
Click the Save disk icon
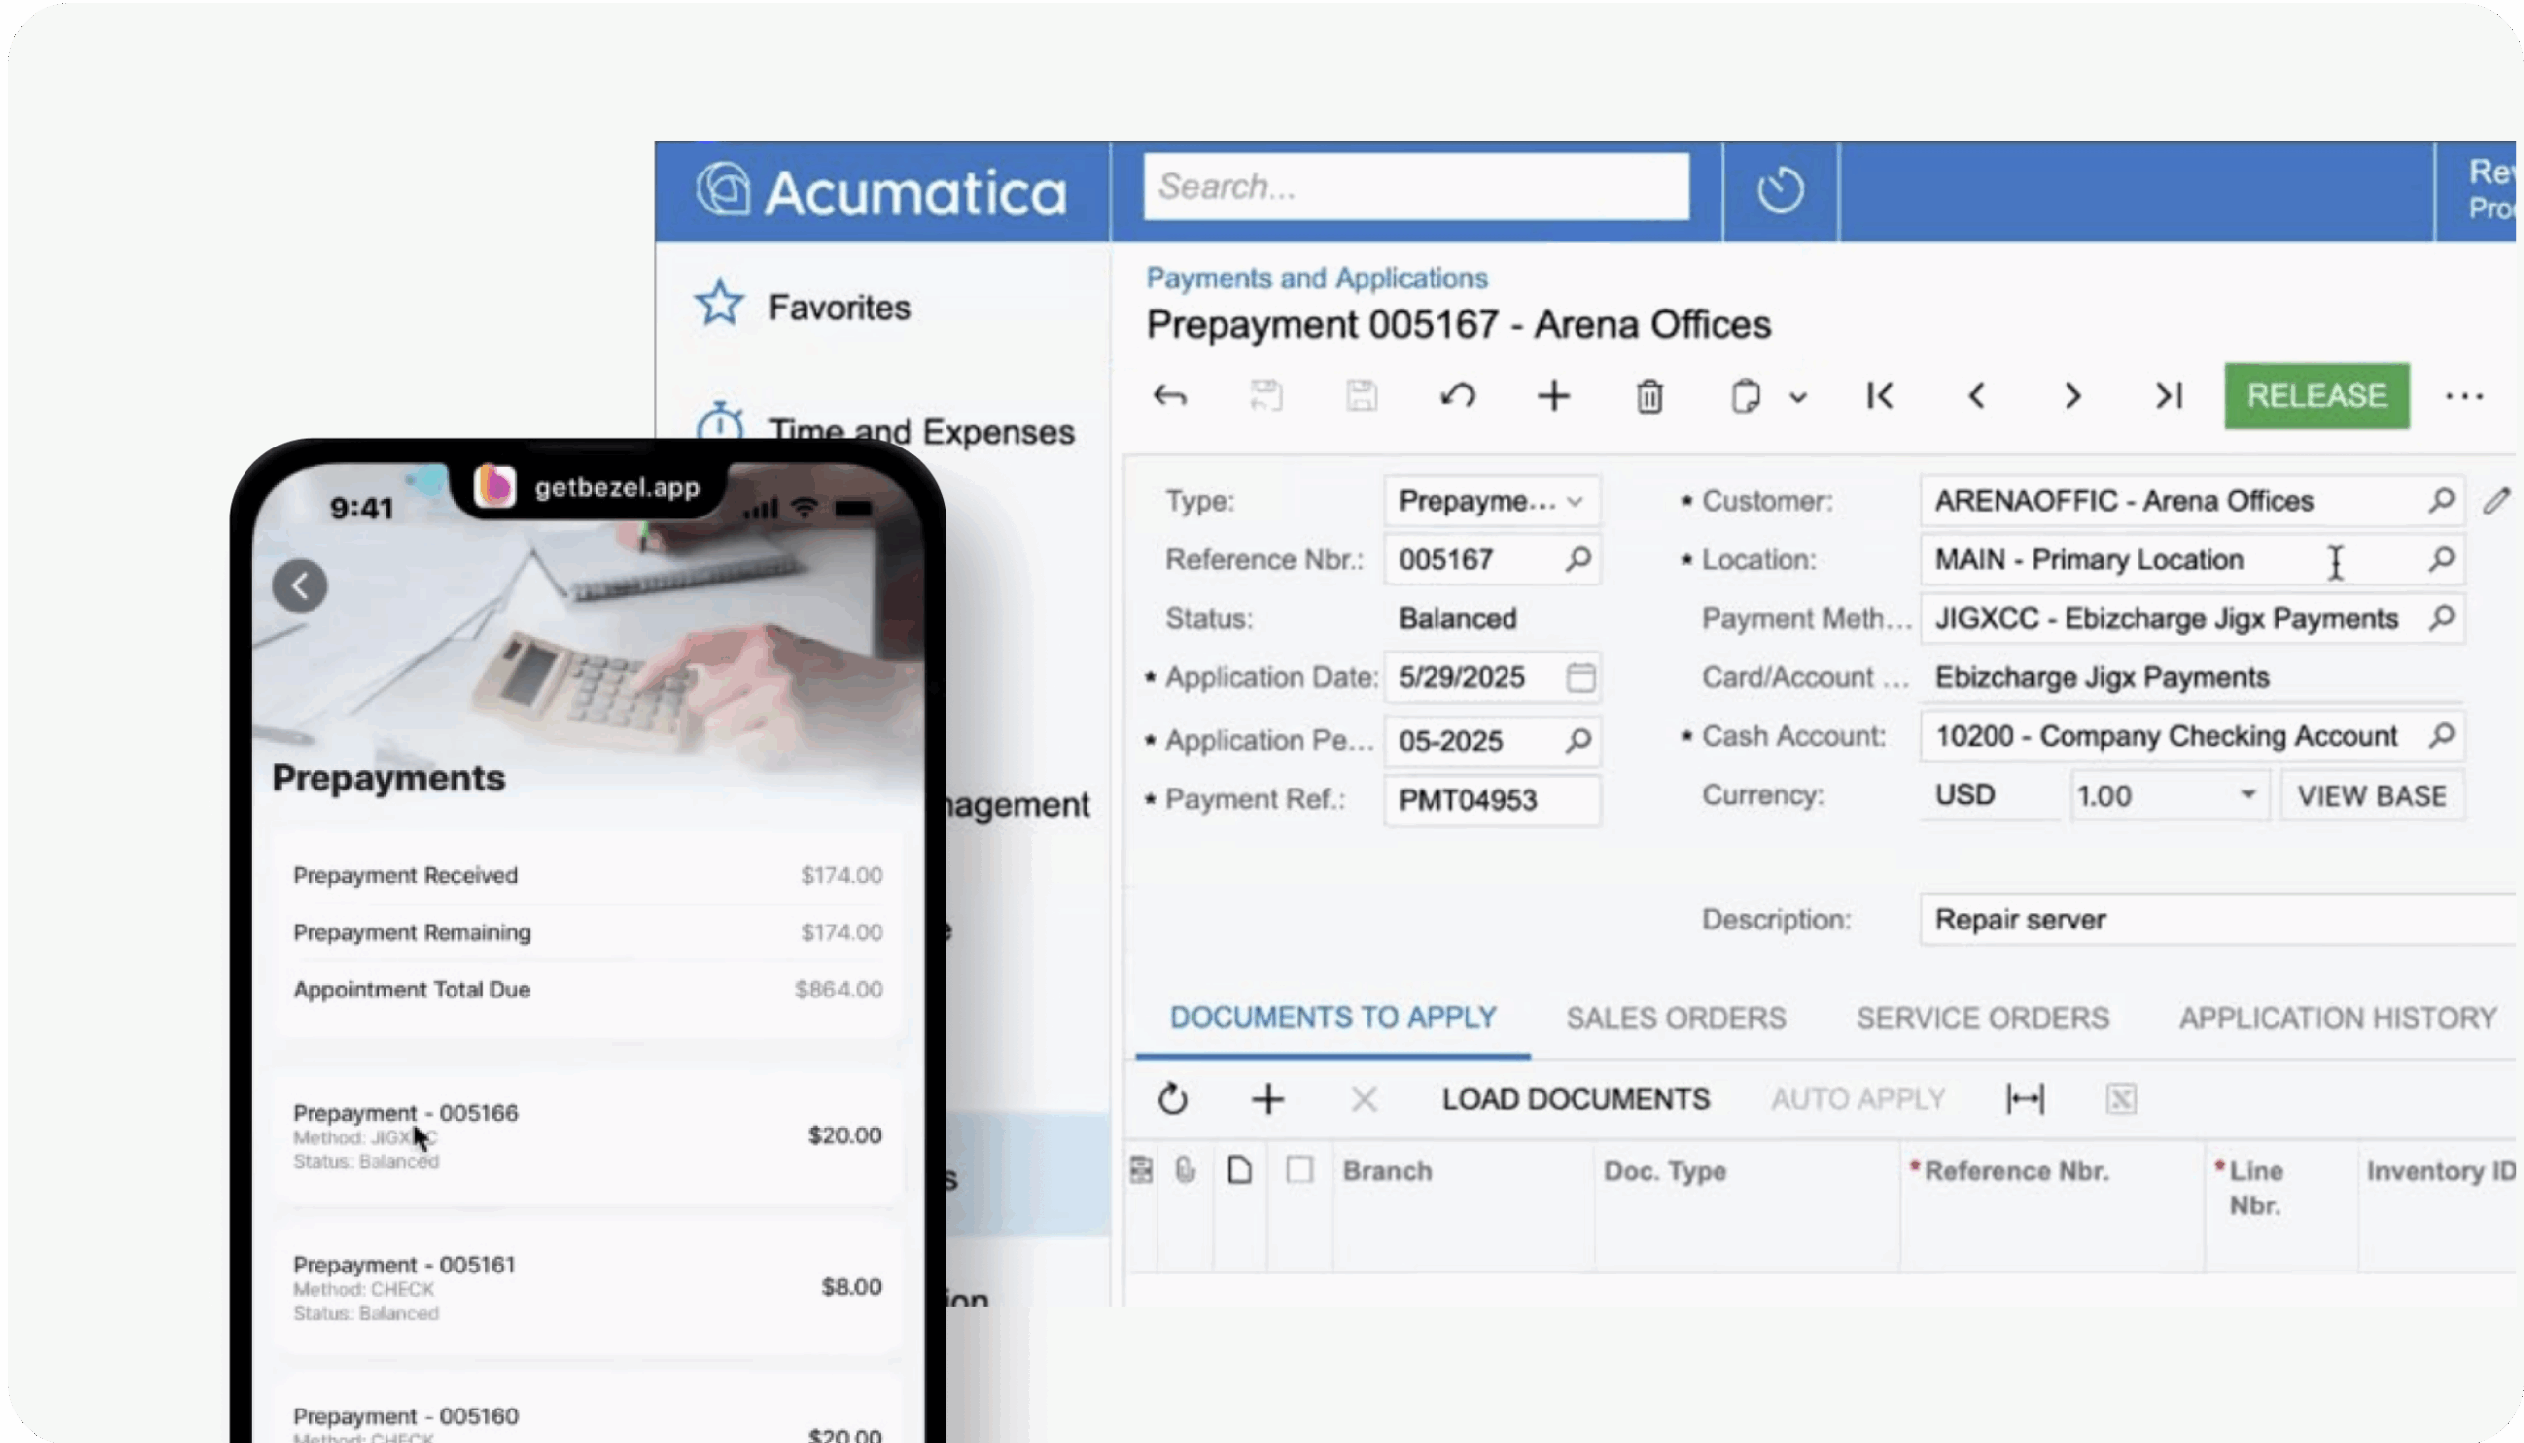[x=1362, y=396]
